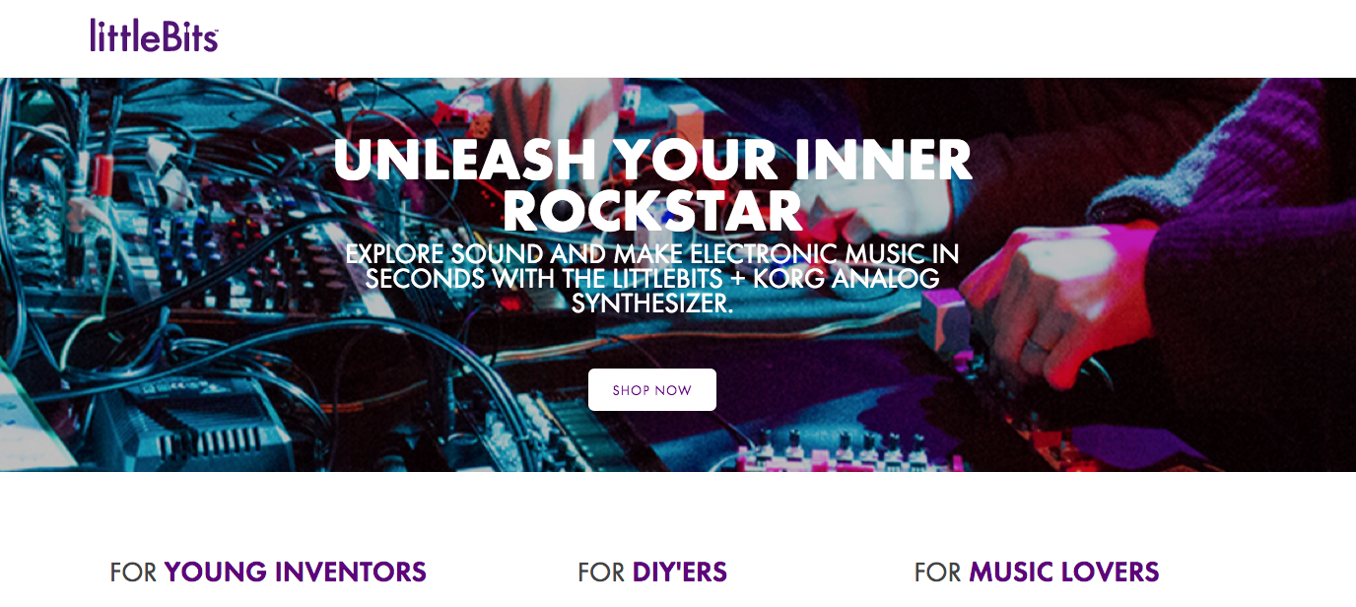1356x607 pixels.
Task: Click the littleBits logo
Action: [x=154, y=35]
